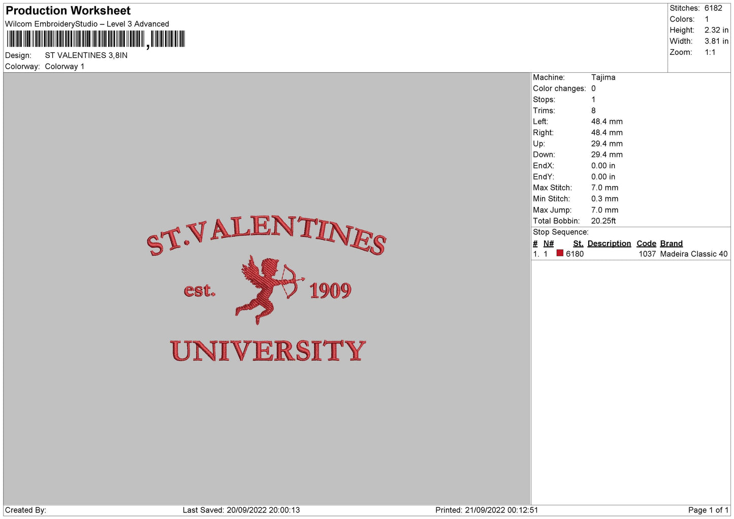Click the 'Description' column header
The height and width of the screenshot is (519, 734).
point(609,243)
